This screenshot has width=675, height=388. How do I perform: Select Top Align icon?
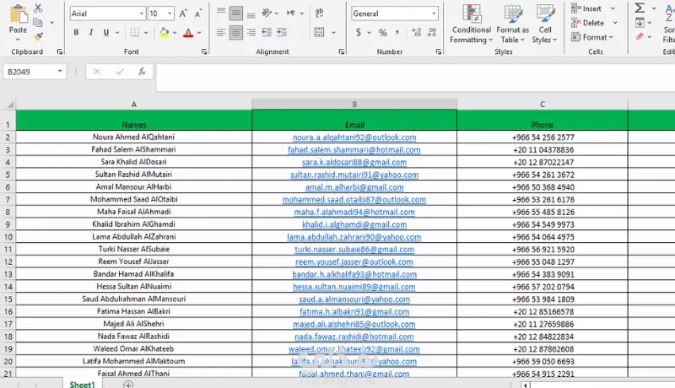point(221,13)
